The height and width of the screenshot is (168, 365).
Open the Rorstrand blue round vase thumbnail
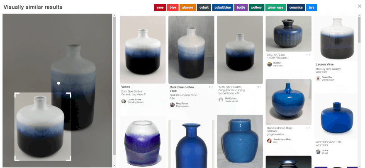click(x=288, y=102)
